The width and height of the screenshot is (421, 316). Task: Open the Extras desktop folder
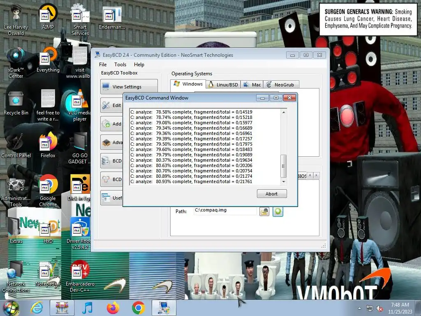click(x=16, y=231)
